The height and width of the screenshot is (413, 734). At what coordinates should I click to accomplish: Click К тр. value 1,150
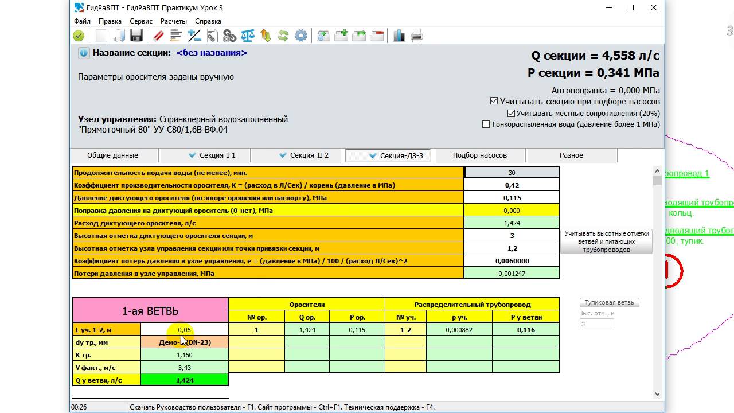185,355
